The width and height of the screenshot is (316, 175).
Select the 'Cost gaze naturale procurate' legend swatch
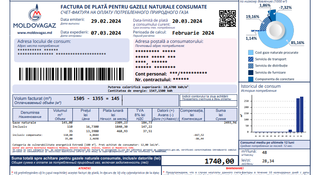pos(250,53)
